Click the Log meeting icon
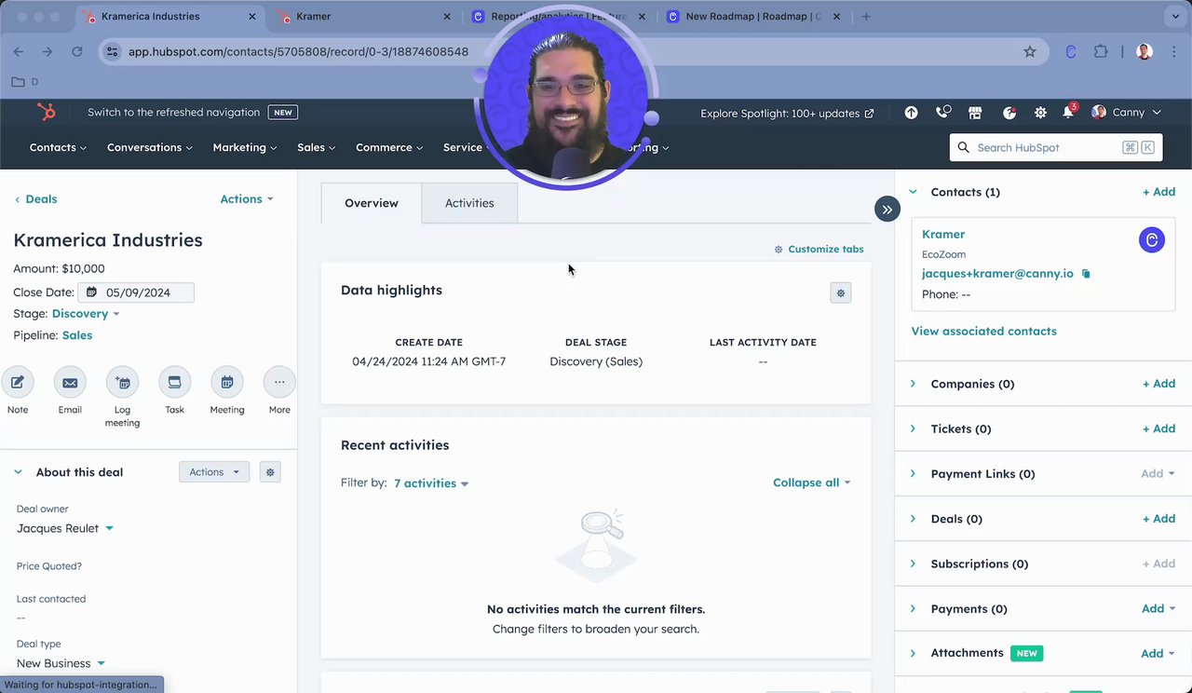The width and height of the screenshot is (1192, 693). (122, 382)
